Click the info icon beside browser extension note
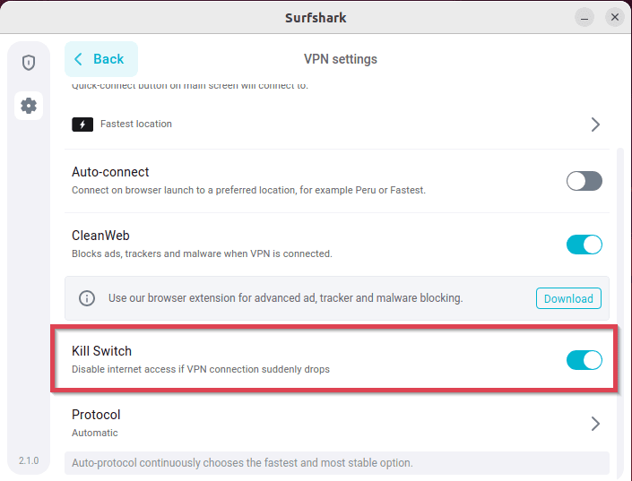Image resolution: width=632 pixels, height=481 pixels. pos(87,298)
